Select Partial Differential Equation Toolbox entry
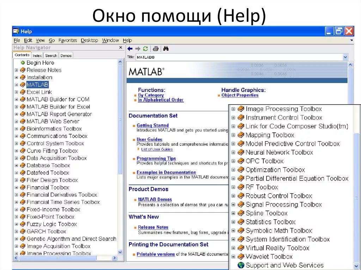 pyautogui.click(x=297, y=178)
